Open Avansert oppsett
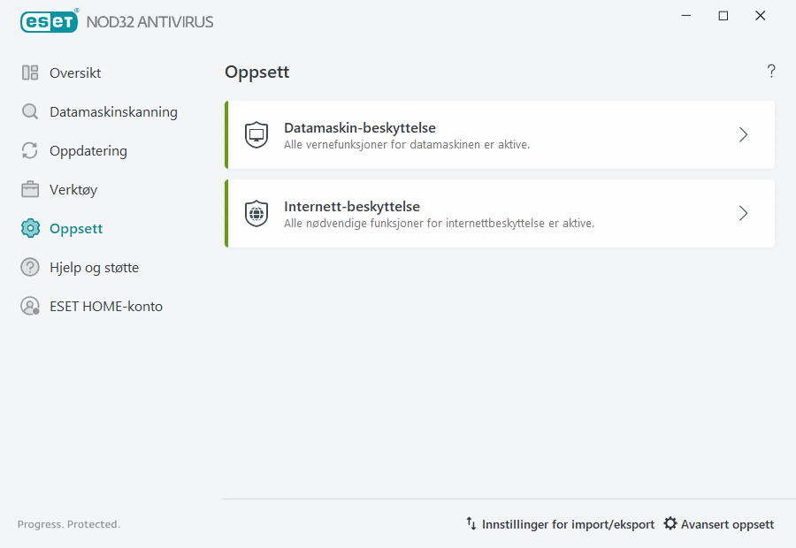The width and height of the screenshot is (796, 548). [x=727, y=523]
